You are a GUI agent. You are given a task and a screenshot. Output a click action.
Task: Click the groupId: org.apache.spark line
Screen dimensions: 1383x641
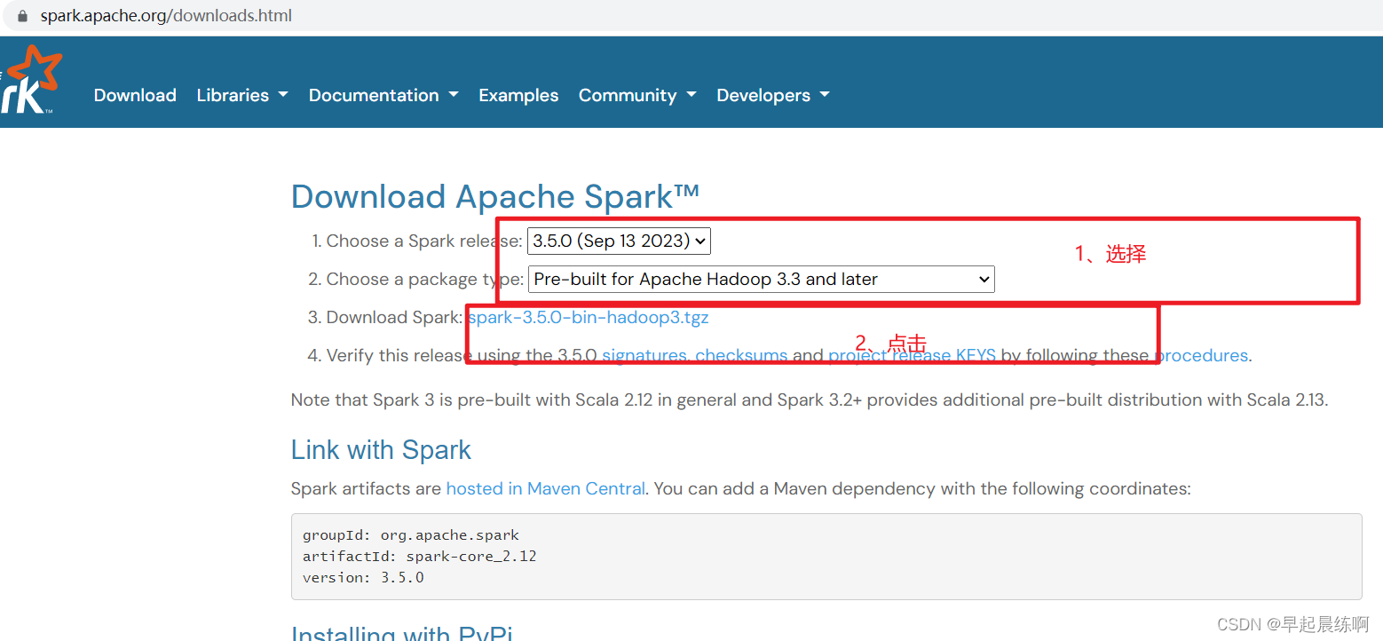click(411, 535)
